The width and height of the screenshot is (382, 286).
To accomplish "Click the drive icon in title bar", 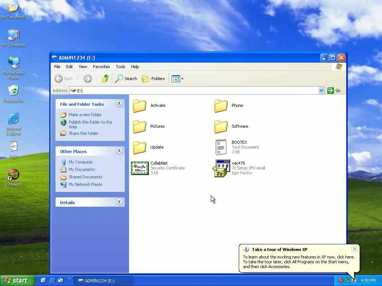I will pyautogui.click(x=54, y=58).
